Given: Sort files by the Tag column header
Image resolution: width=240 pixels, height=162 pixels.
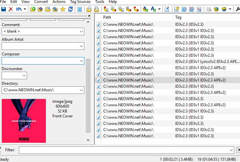Looking at the screenshot, I should click(178, 17).
